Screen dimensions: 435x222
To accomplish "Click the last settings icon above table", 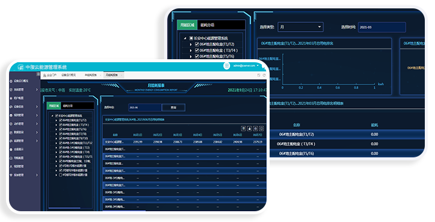I will coord(261,128).
